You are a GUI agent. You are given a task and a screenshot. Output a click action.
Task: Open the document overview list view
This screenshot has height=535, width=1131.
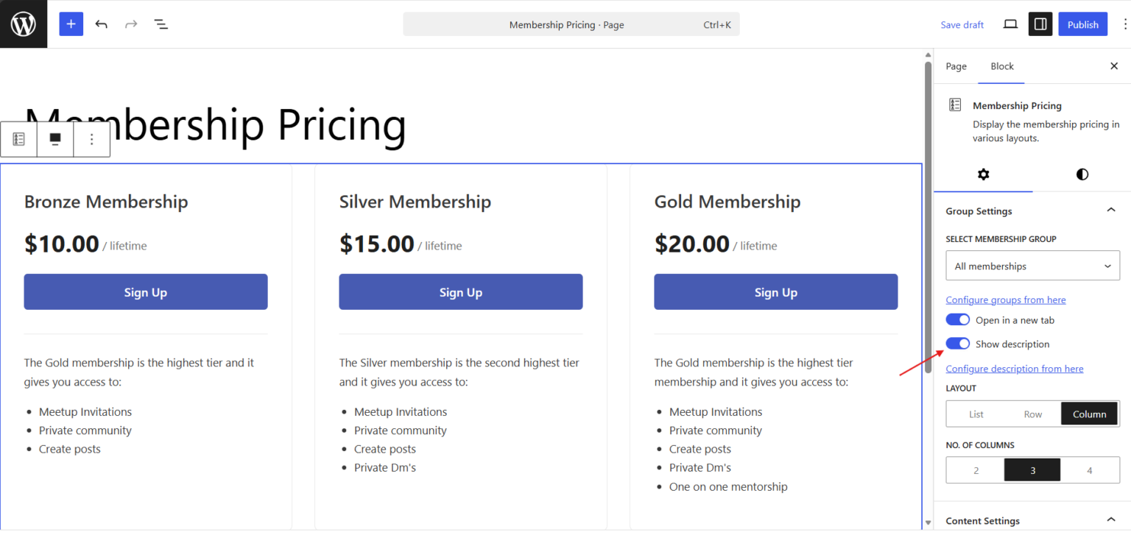pyautogui.click(x=161, y=24)
